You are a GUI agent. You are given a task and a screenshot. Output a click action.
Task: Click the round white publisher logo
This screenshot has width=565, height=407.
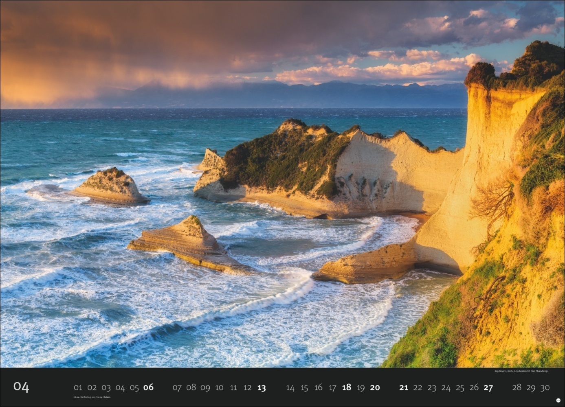click(557, 400)
